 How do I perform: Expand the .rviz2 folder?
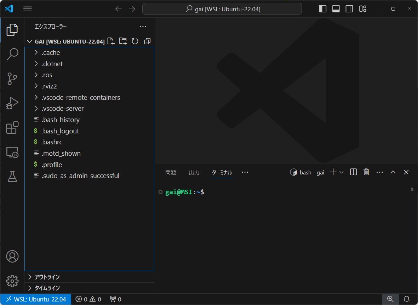tap(89, 86)
